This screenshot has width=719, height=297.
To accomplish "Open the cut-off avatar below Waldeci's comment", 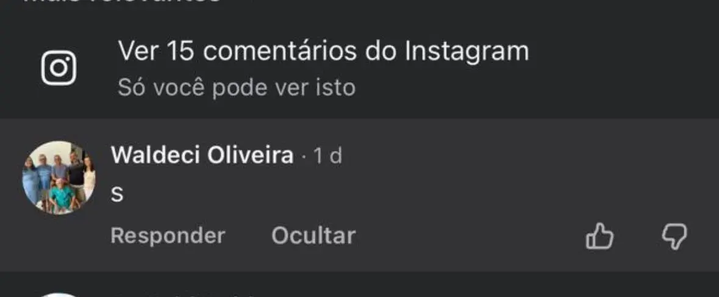I will 59,294.
